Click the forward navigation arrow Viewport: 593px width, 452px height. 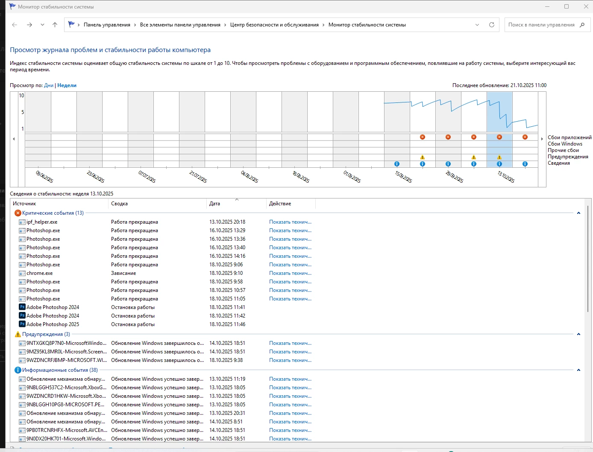pyautogui.click(x=29, y=25)
